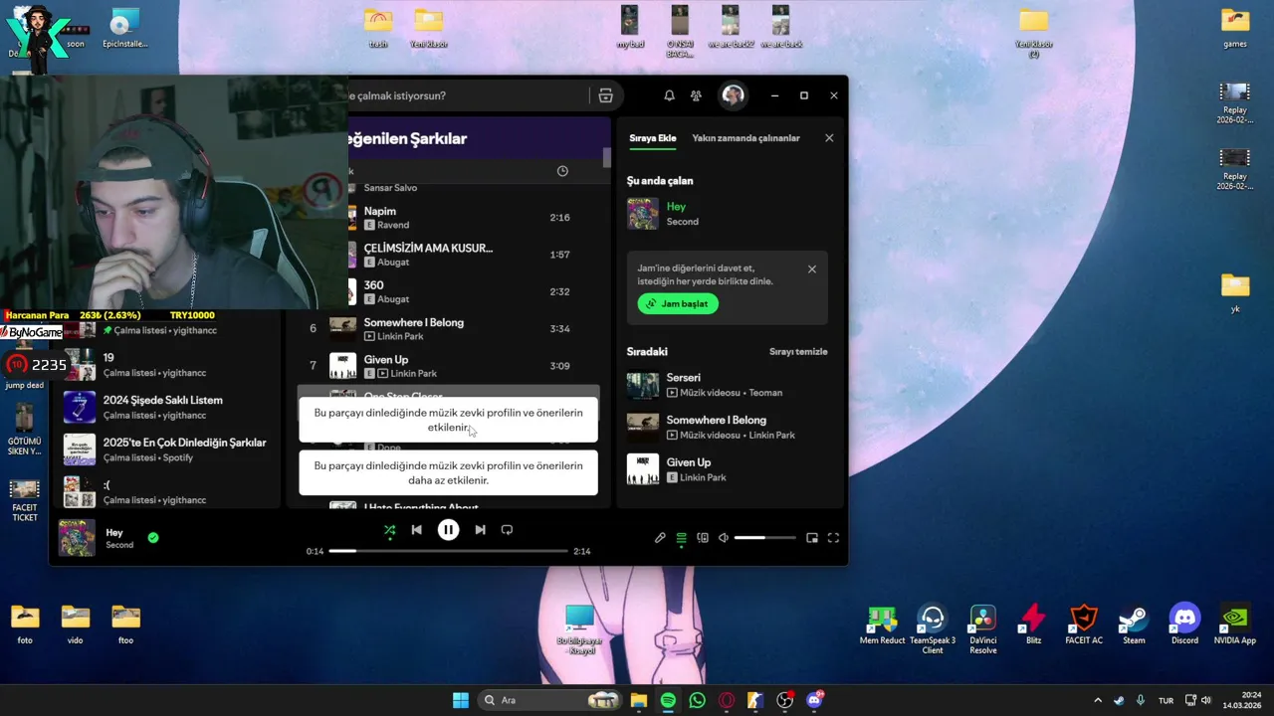This screenshot has height=716, width=1274.
Task: Select ÇELİMSİZİM AMA KUSUR... song row
Action: click(474, 255)
